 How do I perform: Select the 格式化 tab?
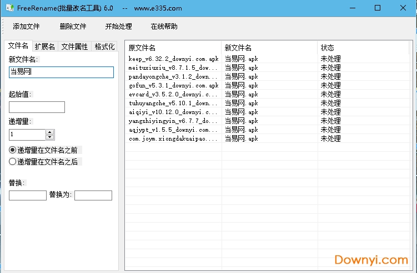coord(104,47)
